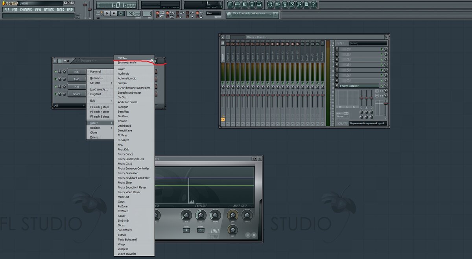Open the mixer options menu arrow
This screenshot has height=259, width=472.
(x=222, y=37)
